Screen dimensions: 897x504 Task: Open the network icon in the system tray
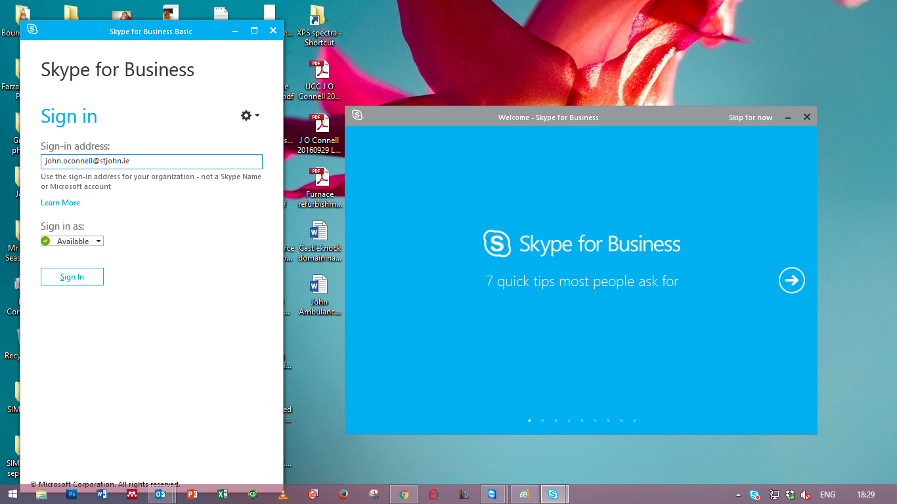coord(774,495)
